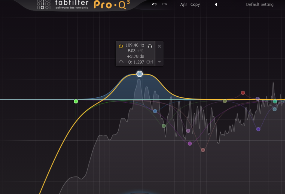285x194 pixels.
Task: Select the red band node above zero line
Action: click(x=243, y=93)
